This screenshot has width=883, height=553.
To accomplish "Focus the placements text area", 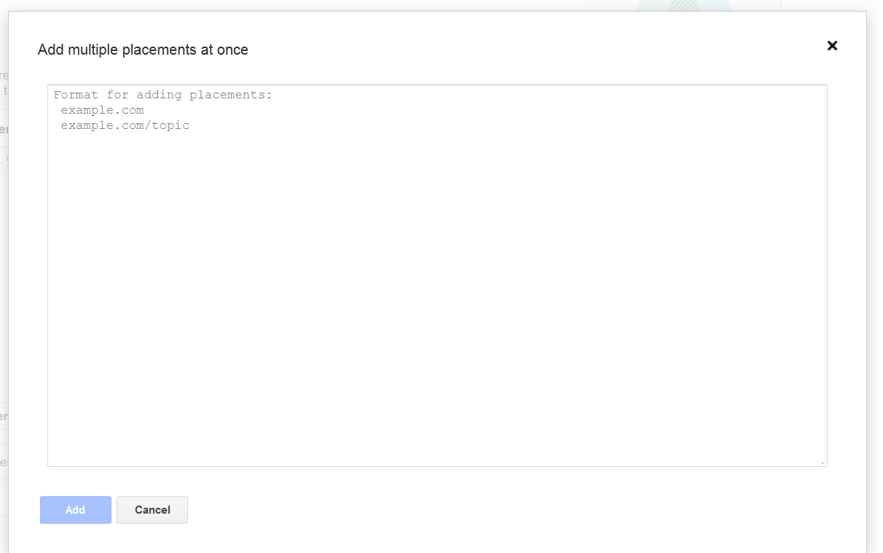I will click(437, 275).
